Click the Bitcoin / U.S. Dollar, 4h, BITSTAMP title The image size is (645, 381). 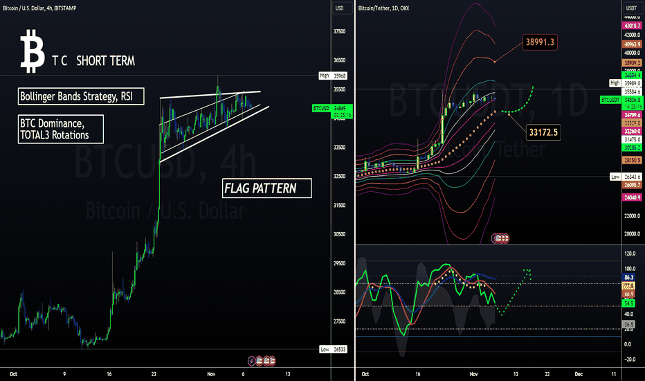point(39,8)
